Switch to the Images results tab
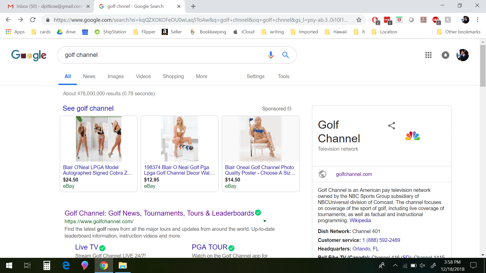 coord(115,76)
